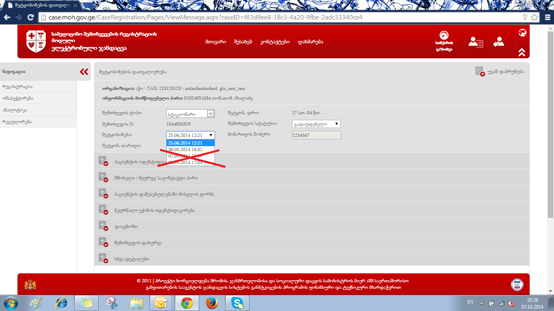Click the globe icon in header corner

522,33
